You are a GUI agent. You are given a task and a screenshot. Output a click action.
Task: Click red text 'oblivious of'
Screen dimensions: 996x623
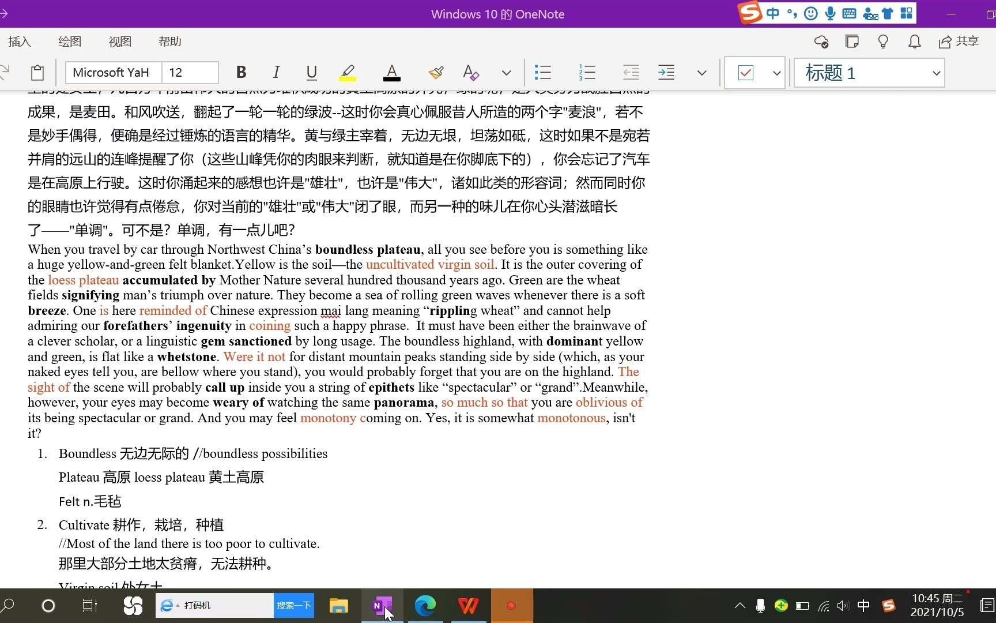pyautogui.click(x=609, y=402)
